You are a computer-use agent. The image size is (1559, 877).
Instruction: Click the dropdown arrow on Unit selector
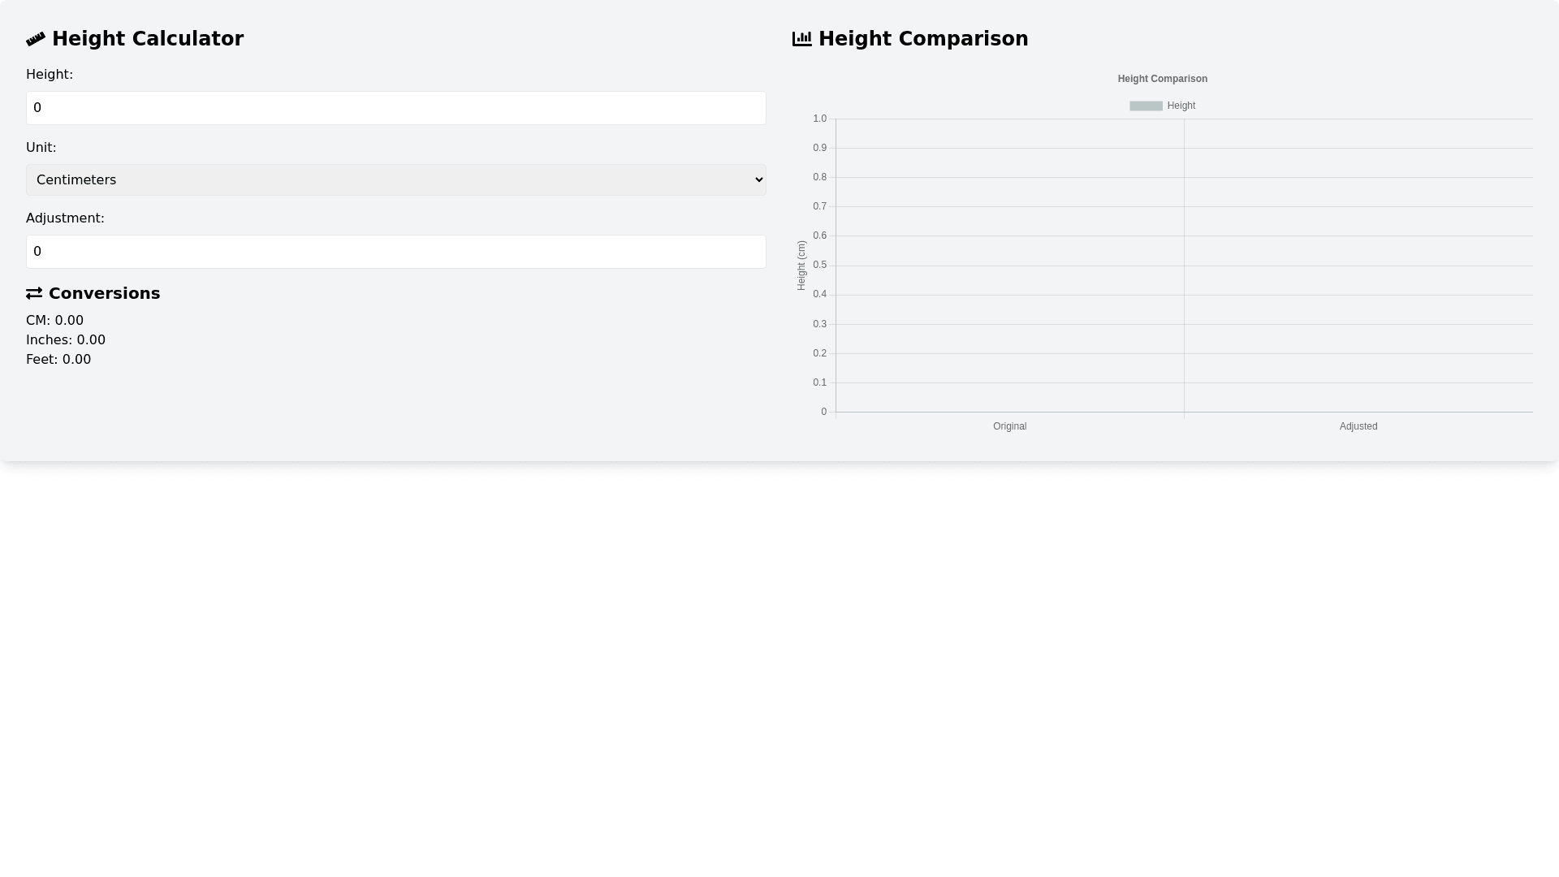pyautogui.click(x=758, y=180)
